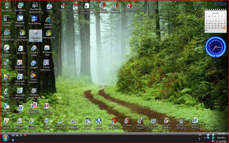Screen dimensions: 229x143
Task: Open Security Center shortcut
Action: 166,123
